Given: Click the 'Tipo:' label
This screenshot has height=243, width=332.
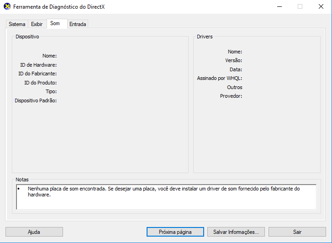Looking at the screenshot, I should pyautogui.click(x=51, y=91).
